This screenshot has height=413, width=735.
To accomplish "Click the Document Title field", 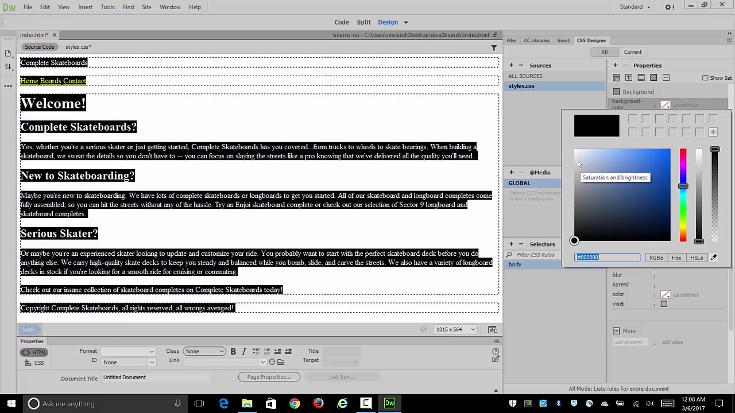I will (x=156, y=377).
